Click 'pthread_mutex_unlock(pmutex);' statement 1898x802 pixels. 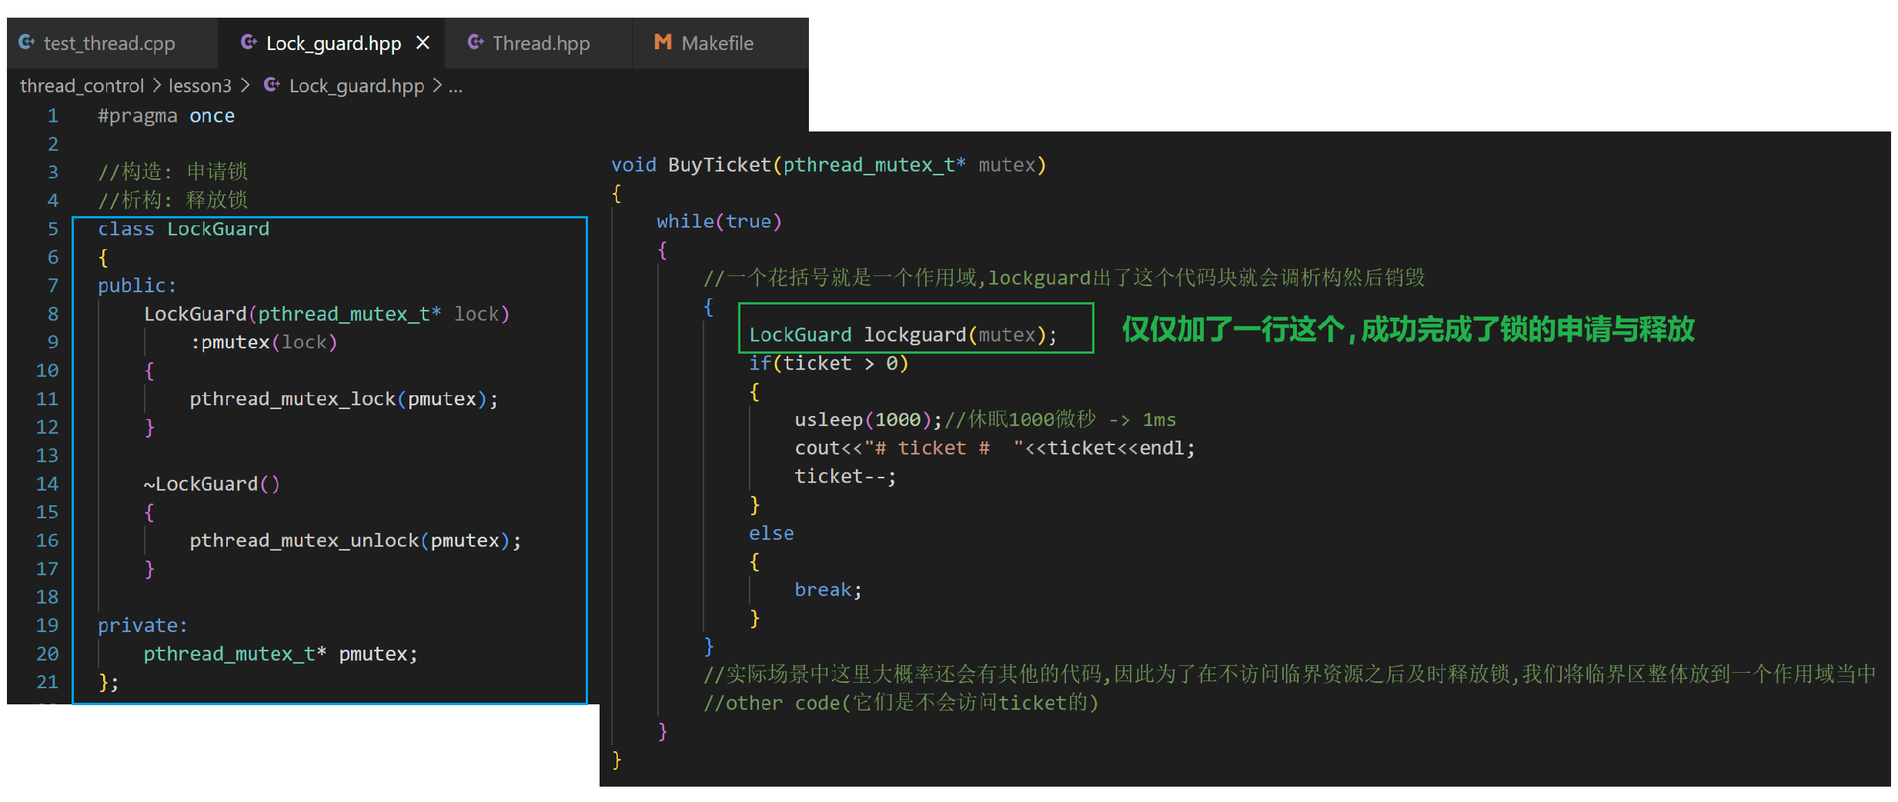[x=356, y=541]
